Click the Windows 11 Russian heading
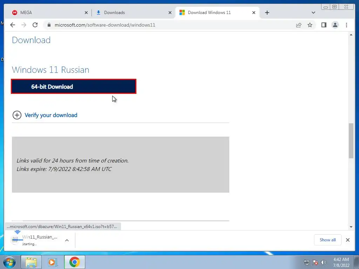This screenshot has height=269, width=359. click(x=50, y=70)
